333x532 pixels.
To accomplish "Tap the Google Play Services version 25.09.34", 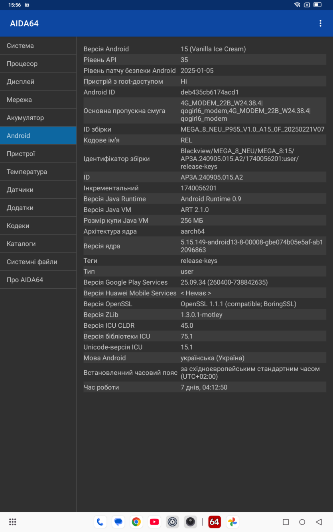I will (224, 282).
